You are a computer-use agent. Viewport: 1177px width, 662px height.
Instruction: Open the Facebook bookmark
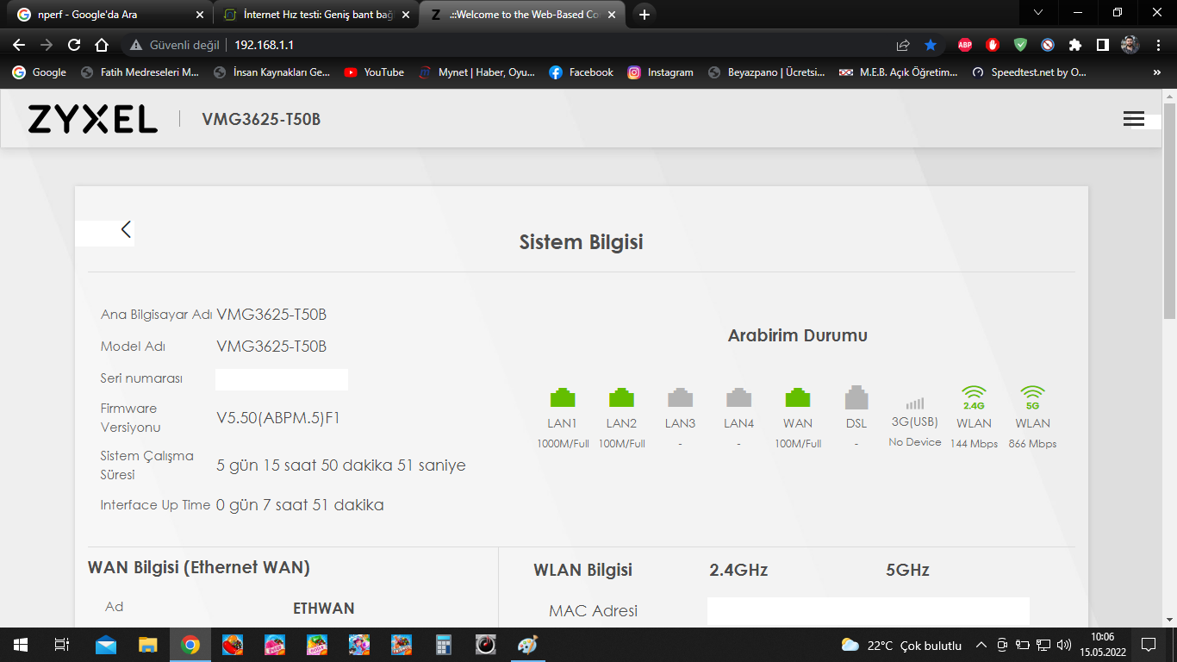582,72
